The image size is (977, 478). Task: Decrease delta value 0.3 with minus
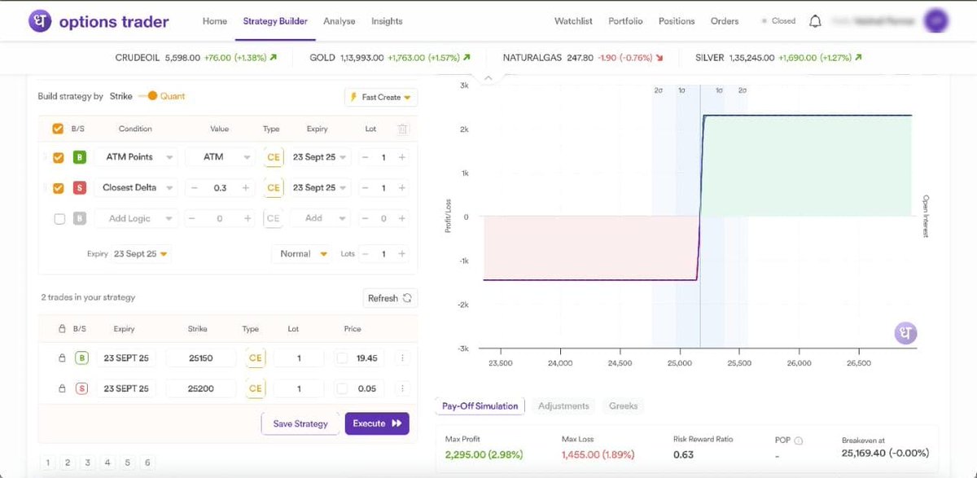coord(195,187)
